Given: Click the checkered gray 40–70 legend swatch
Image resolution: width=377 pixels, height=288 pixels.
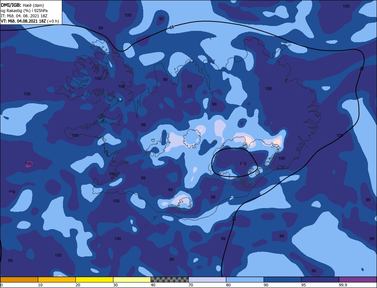Looking at the screenshot, I should (x=170, y=279).
